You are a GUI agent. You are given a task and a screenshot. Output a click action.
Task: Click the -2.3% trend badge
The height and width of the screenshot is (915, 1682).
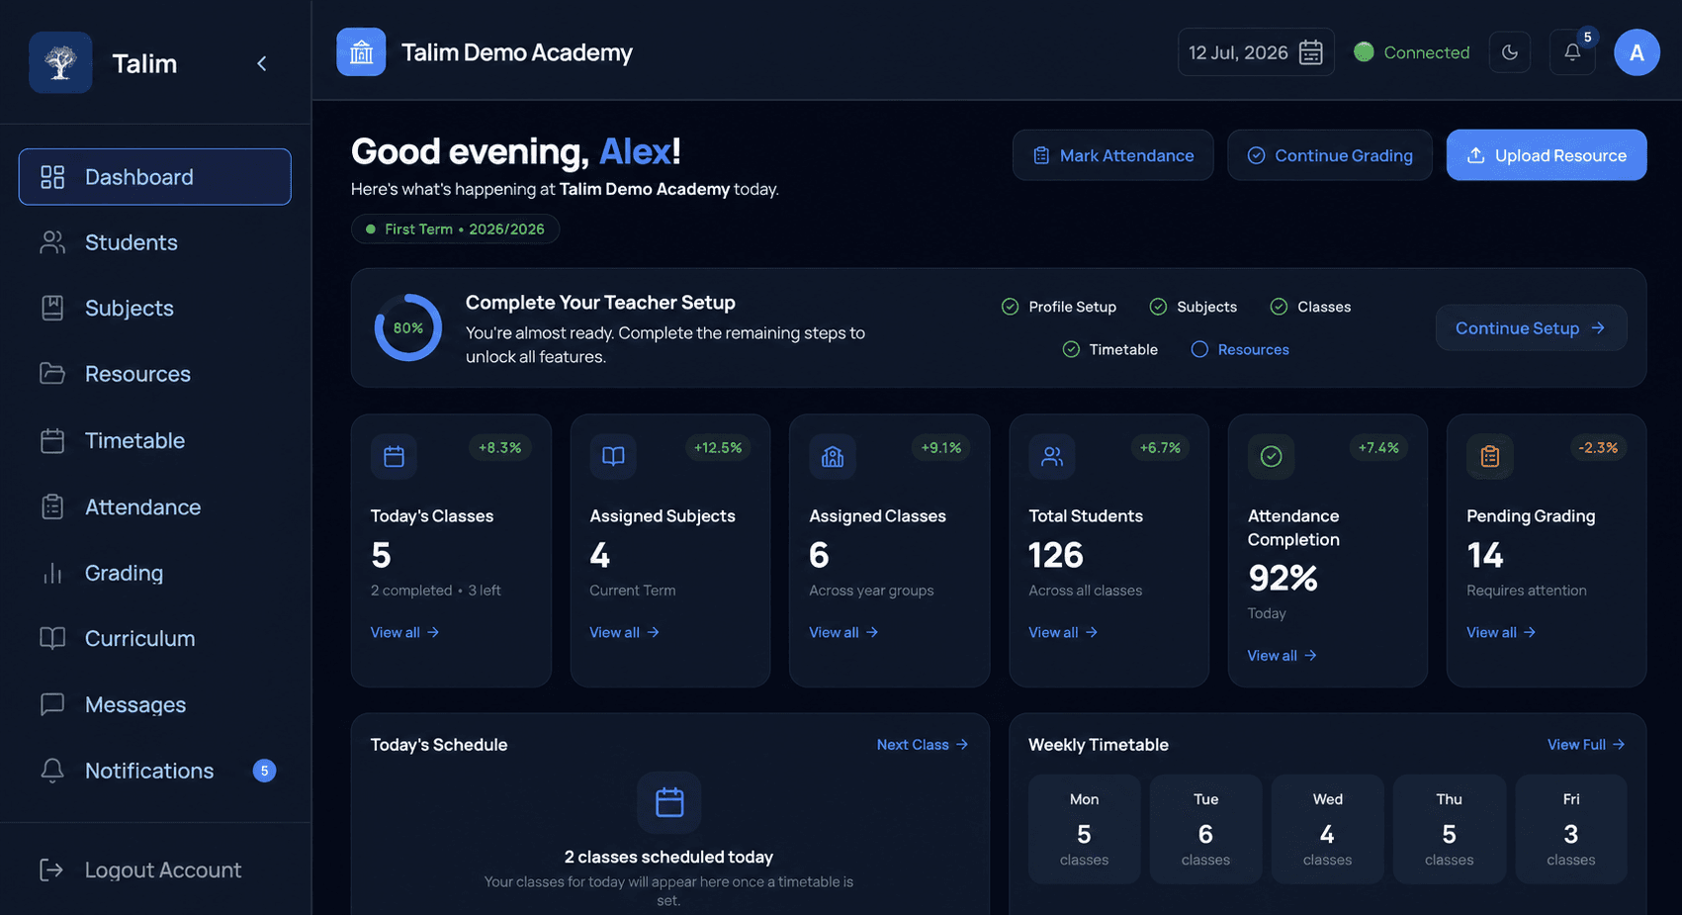click(x=1598, y=447)
